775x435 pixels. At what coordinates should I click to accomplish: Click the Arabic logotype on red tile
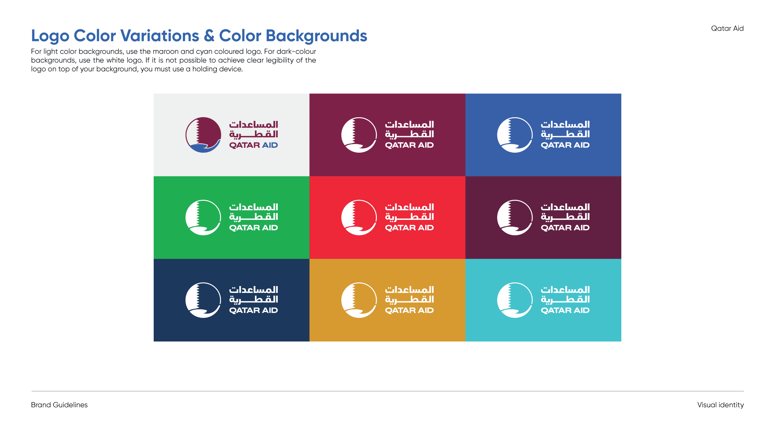tap(409, 212)
